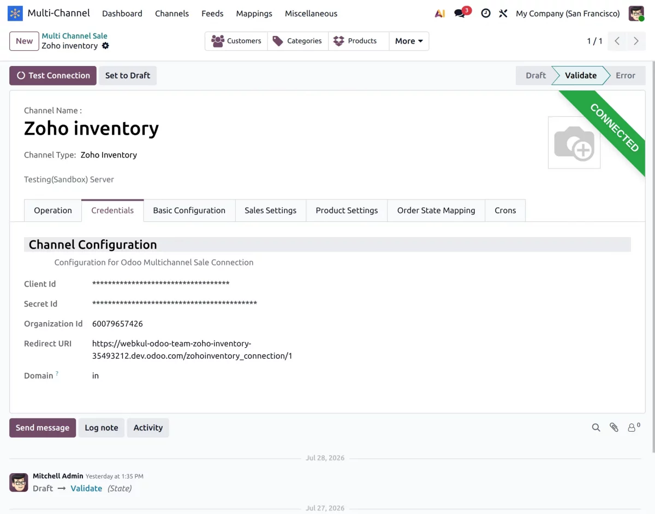
Task: Open the Dashboard menu
Action: (x=122, y=14)
